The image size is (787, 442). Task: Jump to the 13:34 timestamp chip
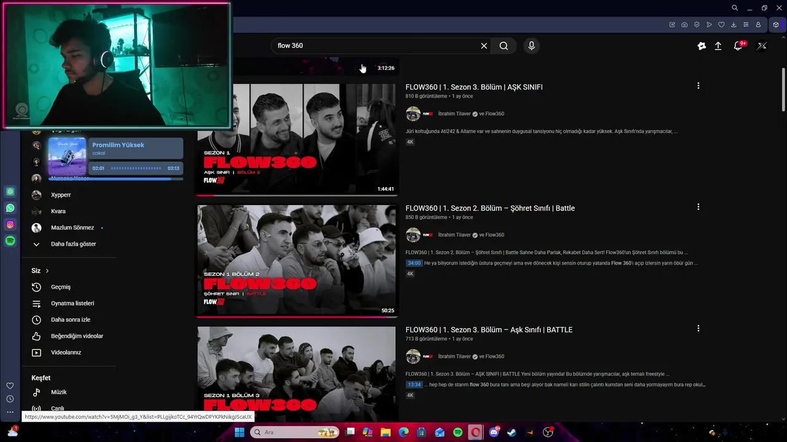coord(414,384)
